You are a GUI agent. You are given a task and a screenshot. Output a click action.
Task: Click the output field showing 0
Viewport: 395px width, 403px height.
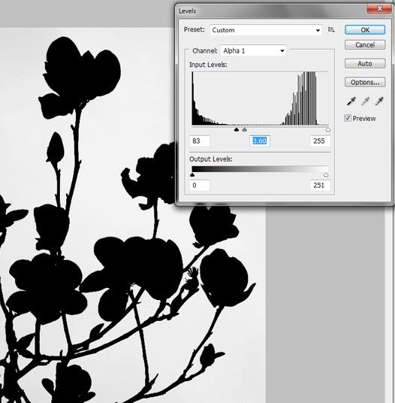(x=200, y=185)
